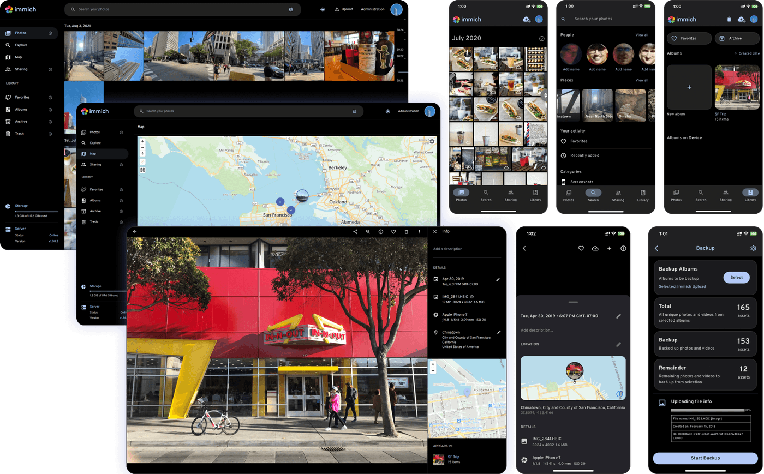Tap the backup settings gear icon
This screenshot has height=474, width=764.
coord(753,248)
